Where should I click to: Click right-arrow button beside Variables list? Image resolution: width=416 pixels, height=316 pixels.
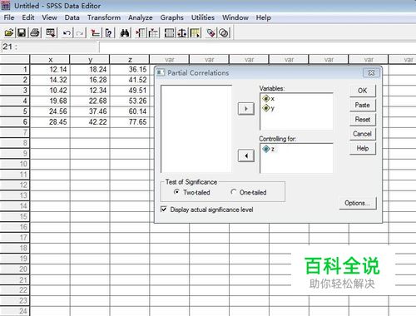tap(246, 109)
